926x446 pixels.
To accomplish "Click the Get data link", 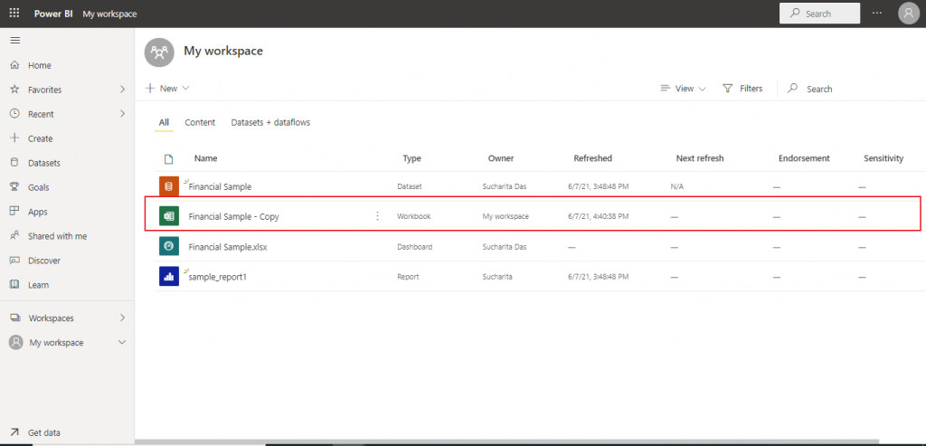I will [x=44, y=432].
